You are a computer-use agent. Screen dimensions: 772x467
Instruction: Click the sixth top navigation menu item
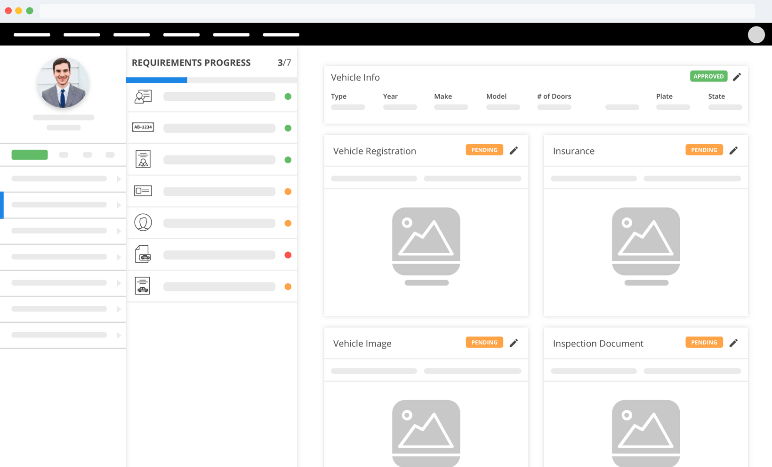[x=281, y=35]
